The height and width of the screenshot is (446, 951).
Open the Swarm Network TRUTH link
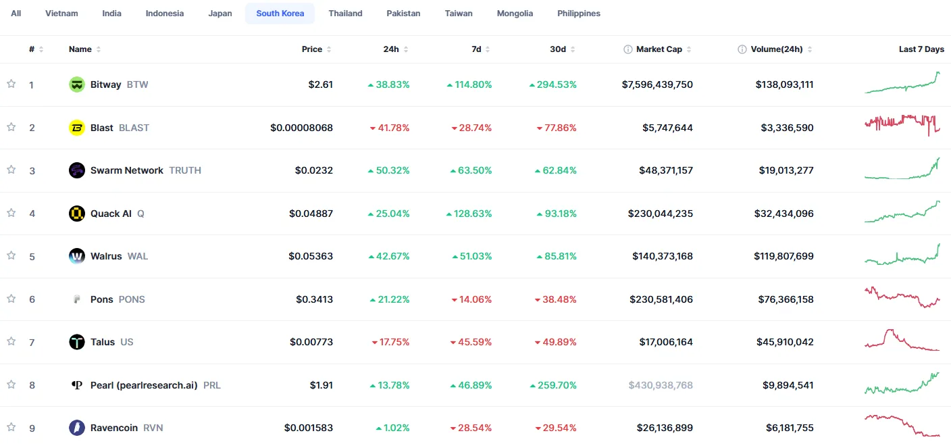click(x=135, y=170)
